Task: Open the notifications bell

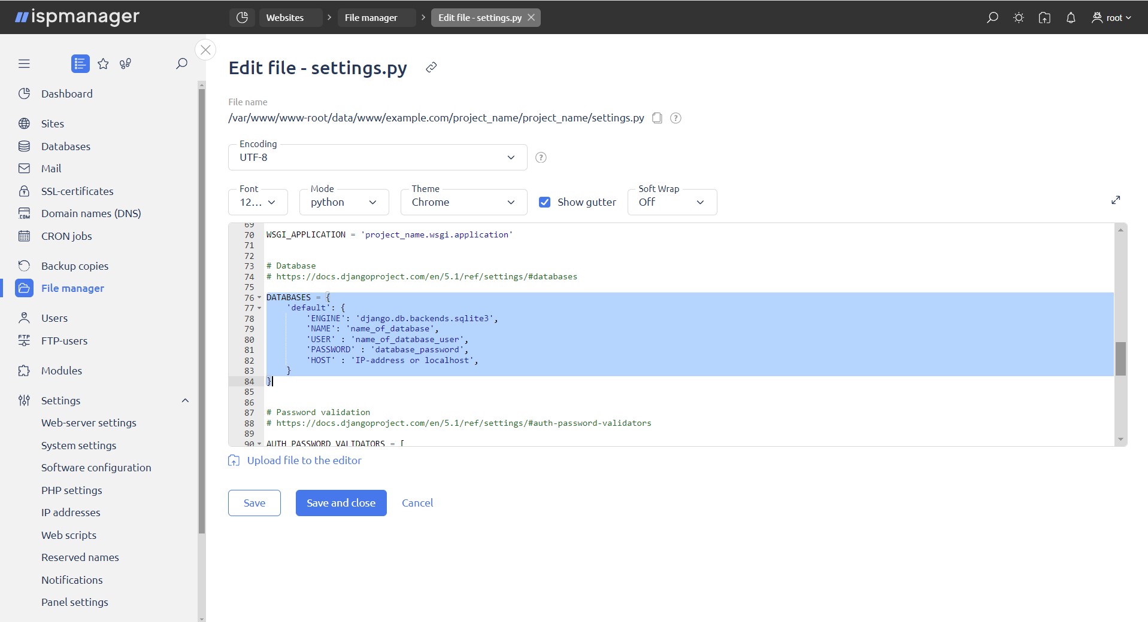Action: [1071, 17]
